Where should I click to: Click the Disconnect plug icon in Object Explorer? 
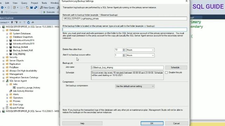pyautogui.click(x=17, y=22)
